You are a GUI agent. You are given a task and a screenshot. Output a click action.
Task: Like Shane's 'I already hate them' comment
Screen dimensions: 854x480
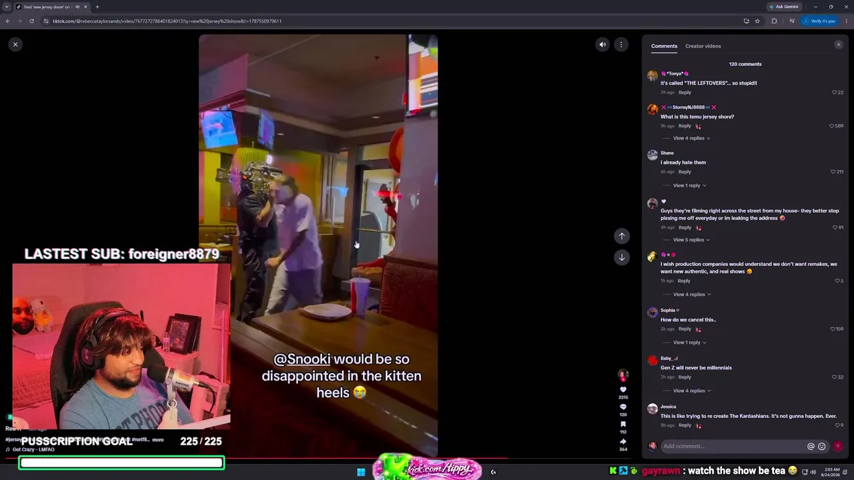pos(833,172)
